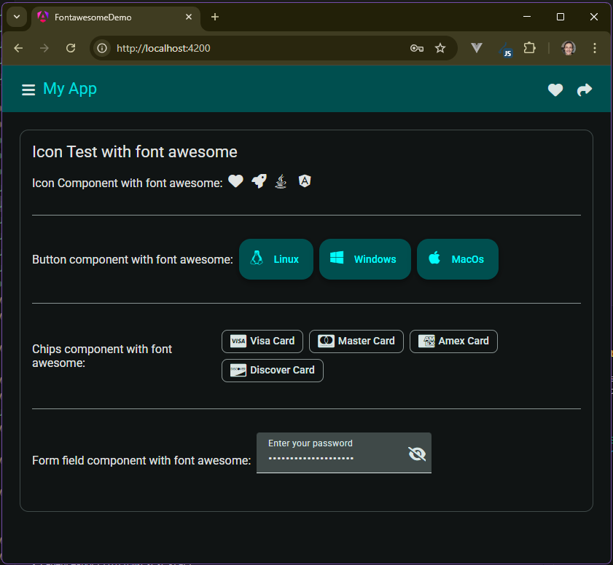Open the hamburger navigation menu

pos(28,90)
